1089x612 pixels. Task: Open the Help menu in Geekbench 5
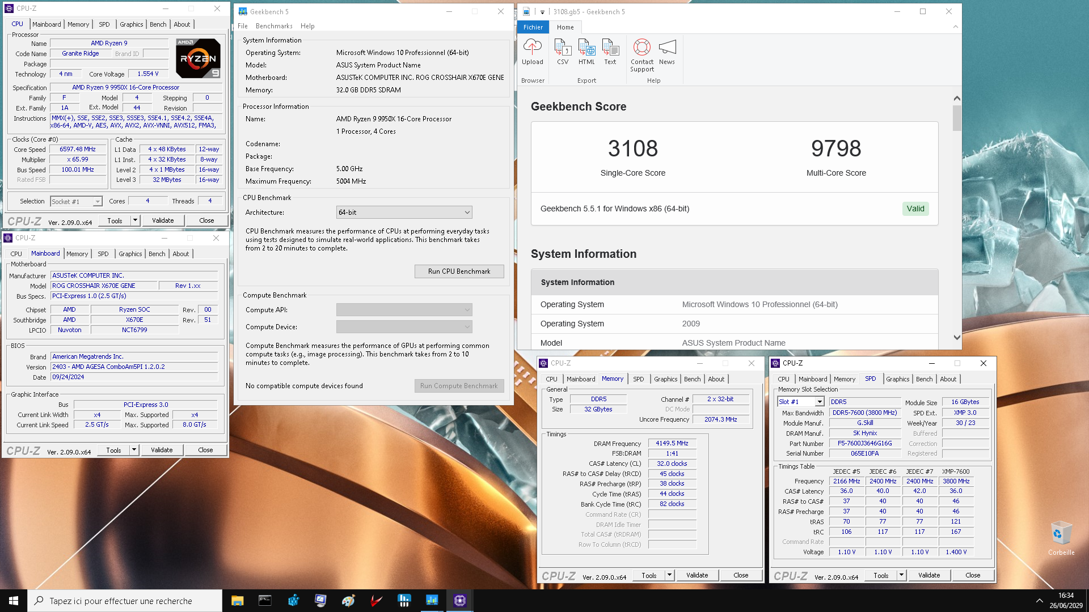pos(307,26)
